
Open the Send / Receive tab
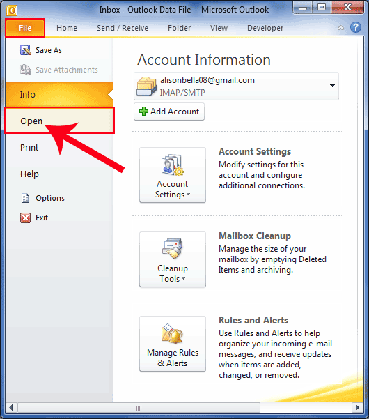[x=123, y=28]
